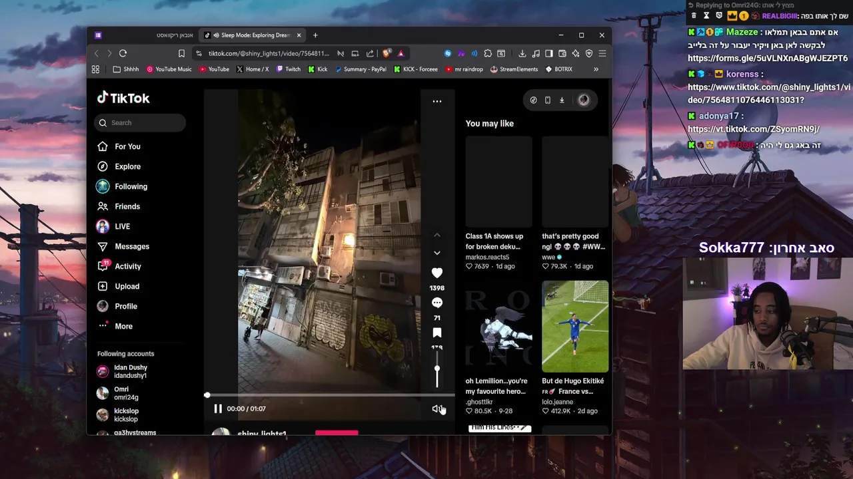
Task: Open a new browser tab
Action: [315, 35]
